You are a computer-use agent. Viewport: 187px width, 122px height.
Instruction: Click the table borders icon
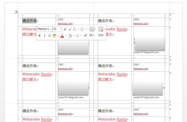[x=77, y=36]
